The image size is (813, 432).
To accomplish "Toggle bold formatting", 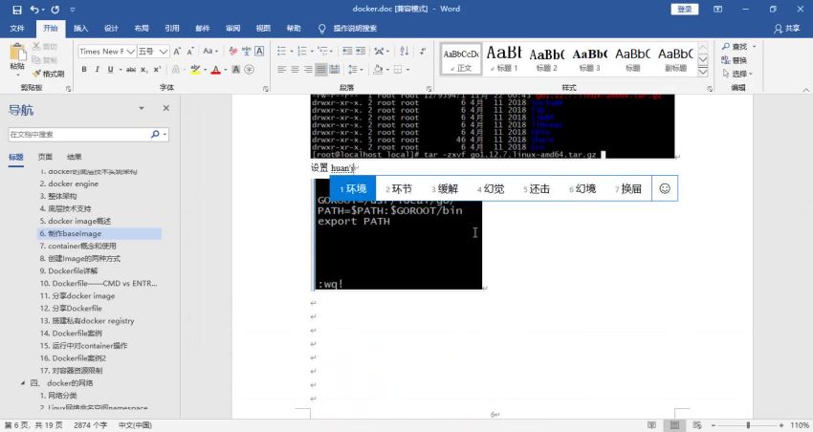I will tap(84, 70).
